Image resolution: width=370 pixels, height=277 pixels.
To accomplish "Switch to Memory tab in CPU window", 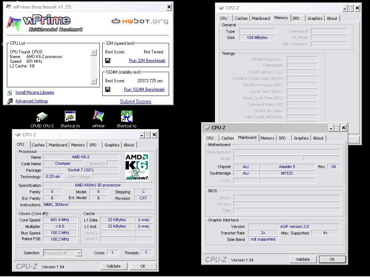I will [78, 145].
